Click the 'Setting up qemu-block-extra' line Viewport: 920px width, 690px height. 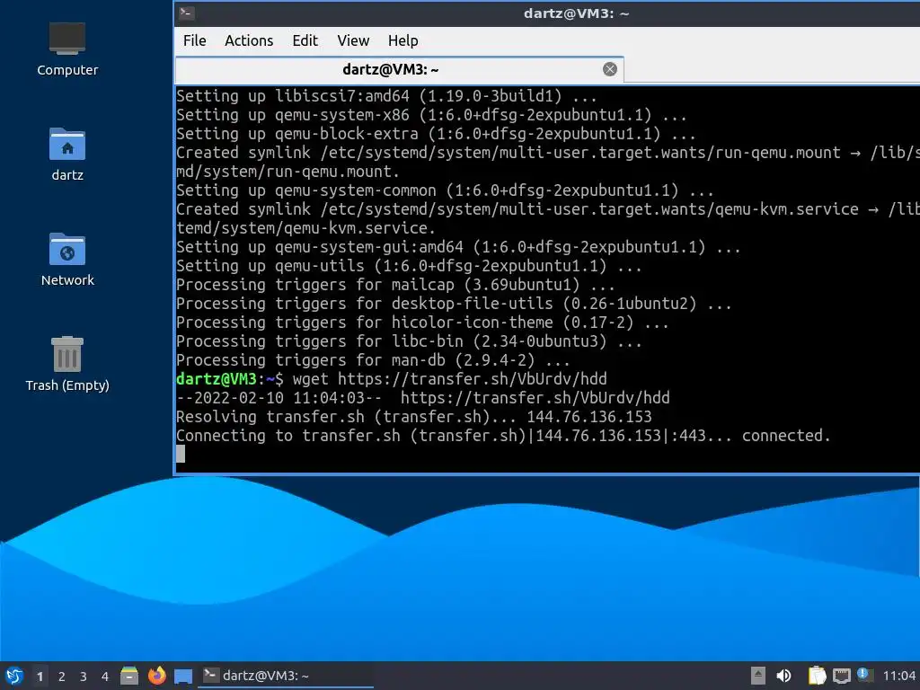pos(436,134)
